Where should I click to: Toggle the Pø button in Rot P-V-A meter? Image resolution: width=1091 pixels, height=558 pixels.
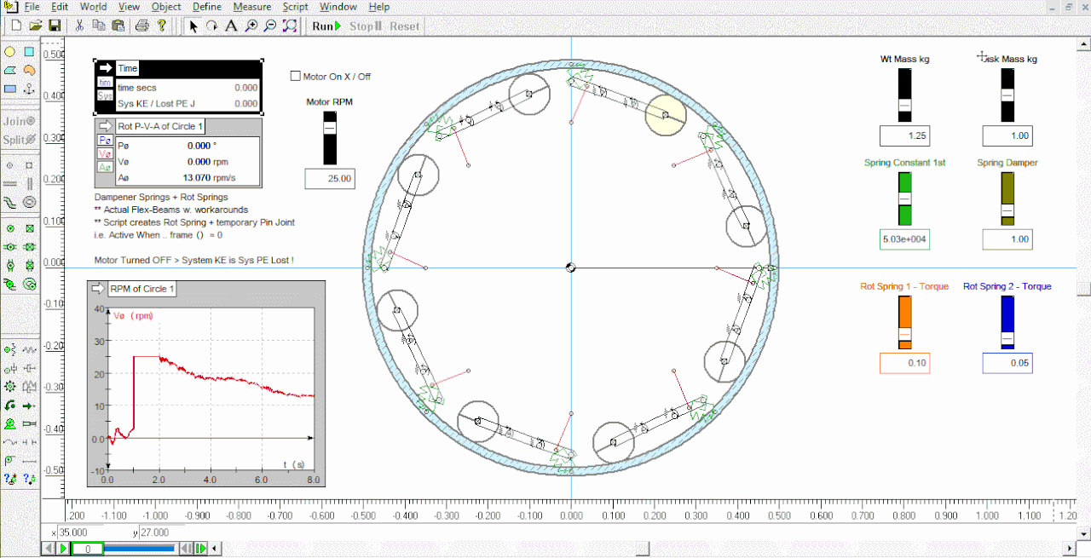pyautogui.click(x=105, y=140)
